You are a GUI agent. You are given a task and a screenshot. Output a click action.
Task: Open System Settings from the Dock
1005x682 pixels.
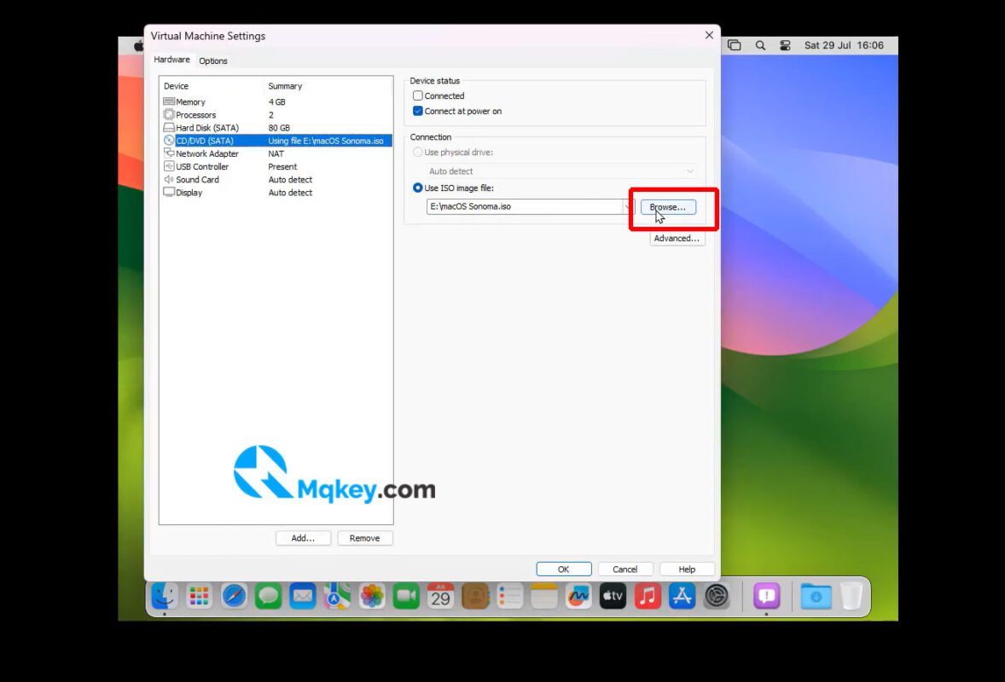[717, 596]
